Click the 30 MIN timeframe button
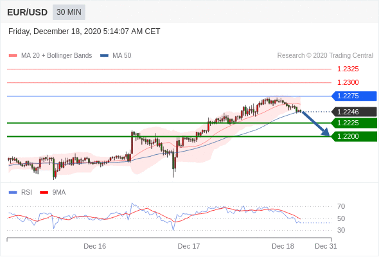This screenshot has width=379, height=257. [x=69, y=12]
